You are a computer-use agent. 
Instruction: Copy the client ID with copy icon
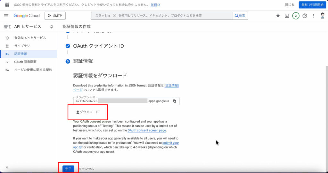click(175, 101)
